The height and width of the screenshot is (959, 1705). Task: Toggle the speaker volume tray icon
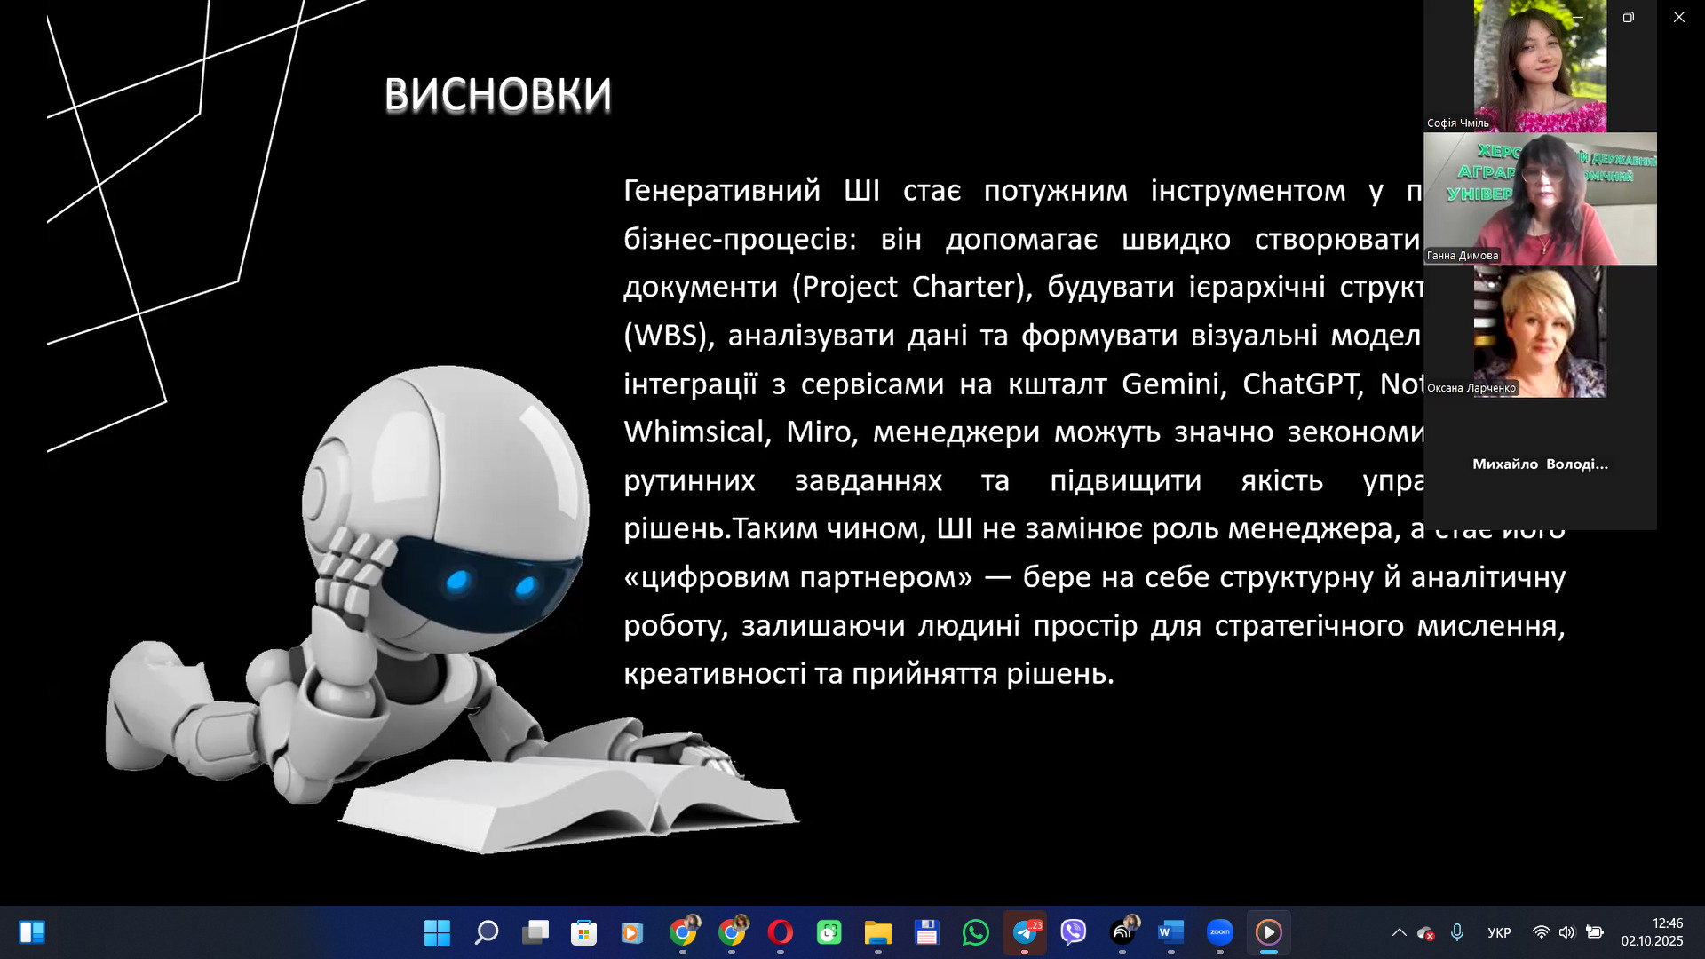point(1566,932)
